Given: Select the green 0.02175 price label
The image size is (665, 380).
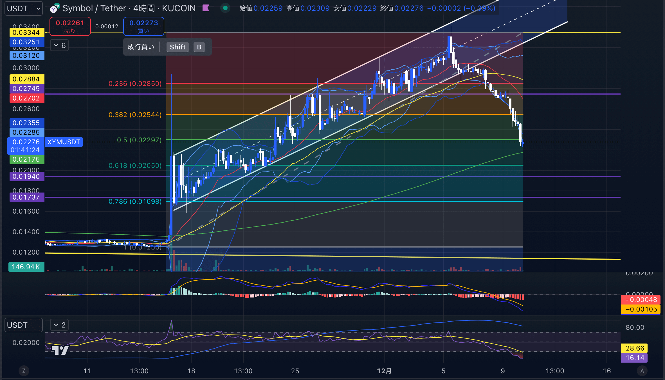Looking at the screenshot, I should 27,159.
